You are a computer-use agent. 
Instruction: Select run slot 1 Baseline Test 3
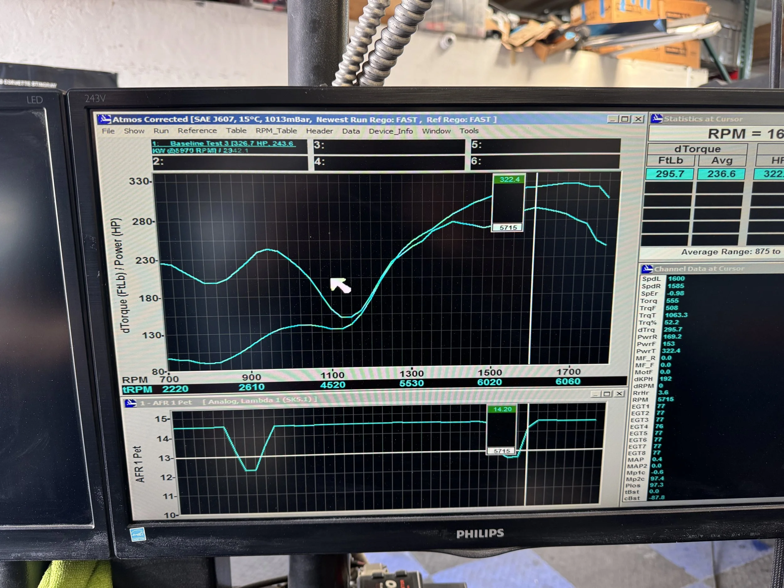pyautogui.click(x=229, y=147)
